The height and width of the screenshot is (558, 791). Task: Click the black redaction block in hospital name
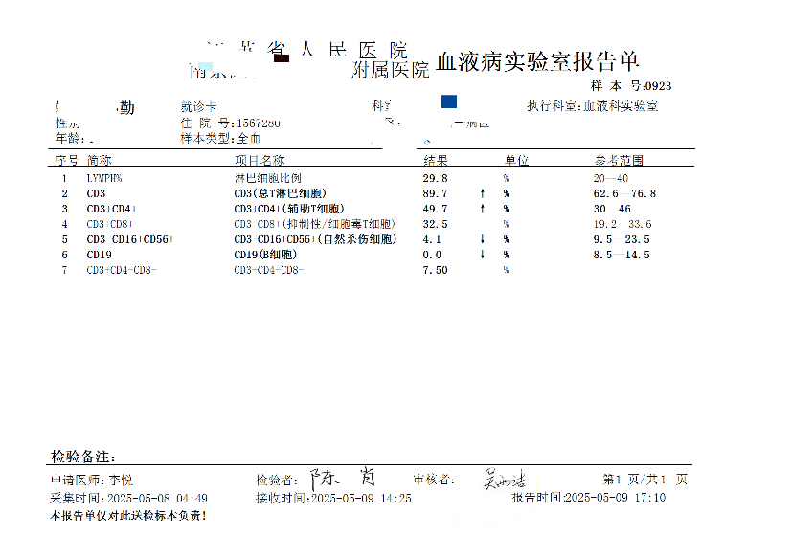tap(282, 60)
